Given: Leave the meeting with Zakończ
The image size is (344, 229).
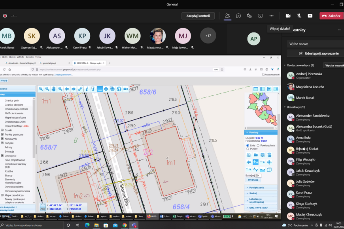Looking at the screenshot, I should [331, 16].
